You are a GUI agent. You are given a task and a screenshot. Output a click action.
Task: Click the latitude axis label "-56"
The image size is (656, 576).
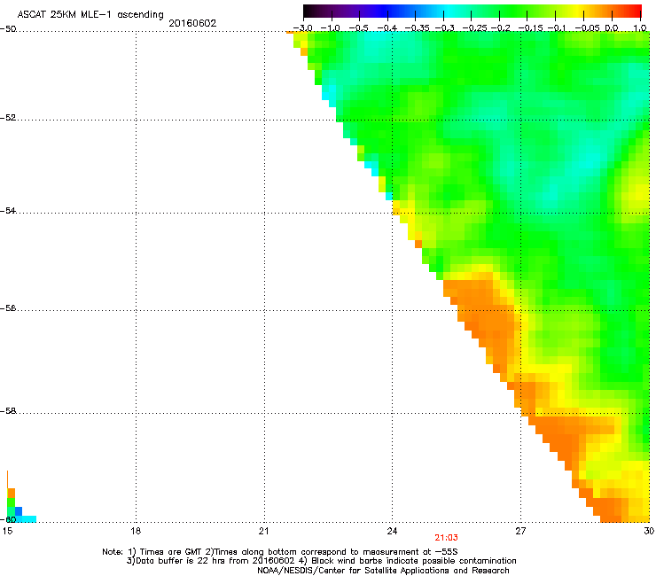[x=8, y=308]
